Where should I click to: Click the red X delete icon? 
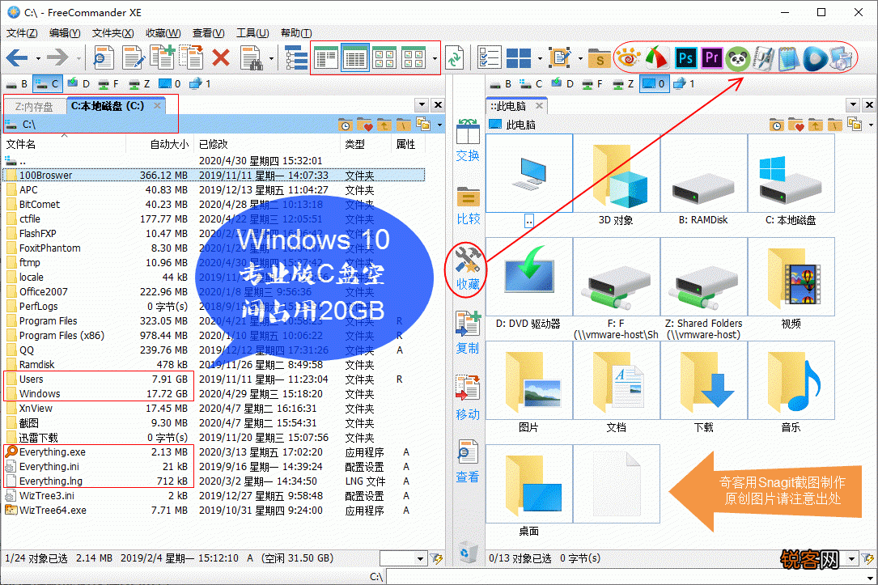click(x=221, y=57)
